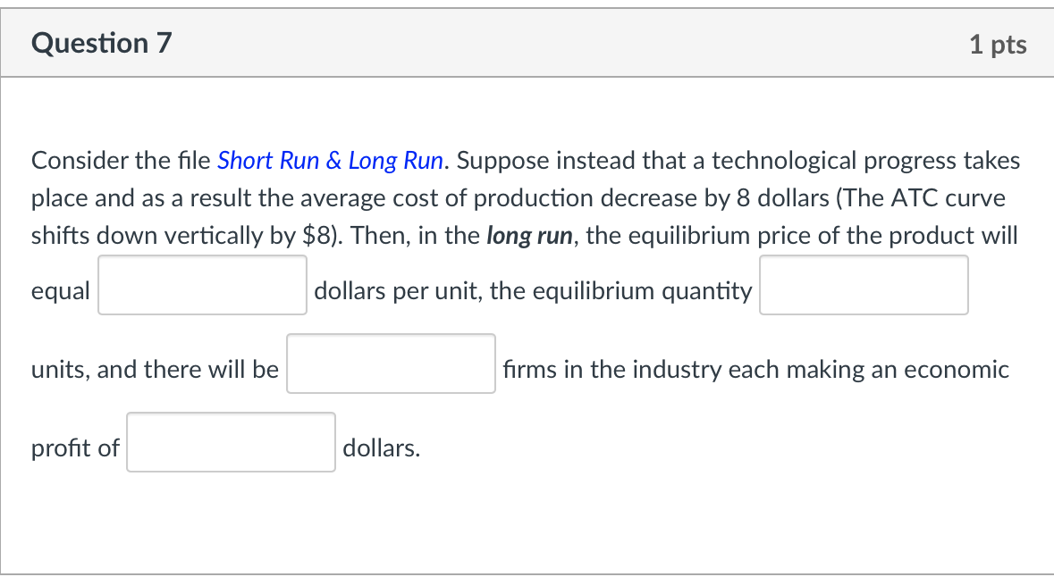Click the blank before 'firms in the industry'

point(391,364)
